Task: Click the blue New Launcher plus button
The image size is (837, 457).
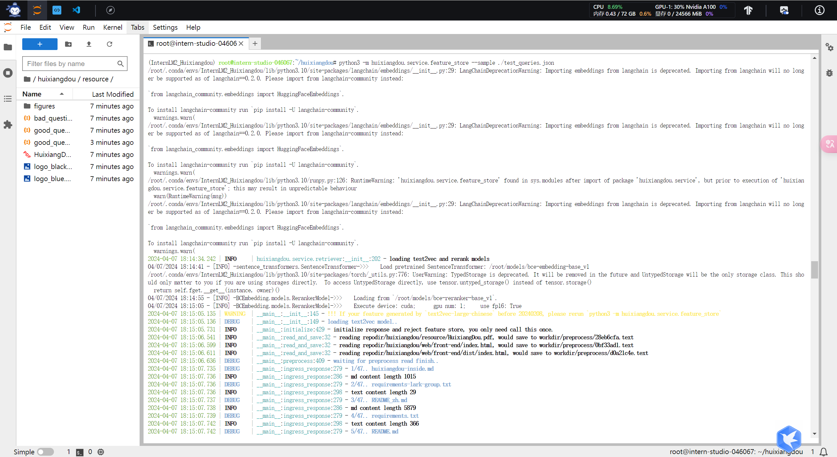Action: pyautogui.click(x=40, y=44)
